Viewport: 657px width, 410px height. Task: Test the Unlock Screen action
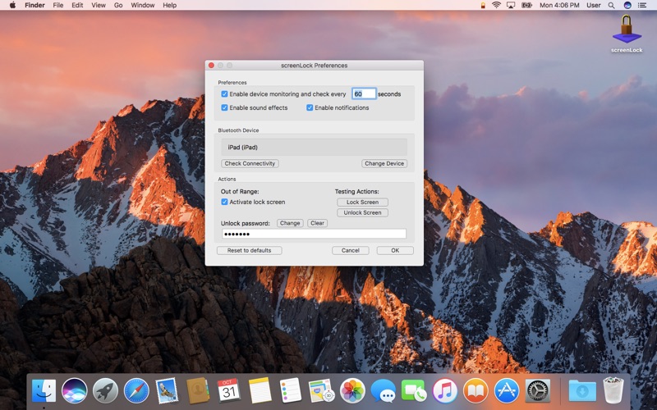(x=362, y=212)
